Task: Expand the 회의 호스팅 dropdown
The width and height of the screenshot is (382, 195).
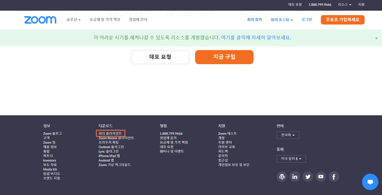Action: 282,19
